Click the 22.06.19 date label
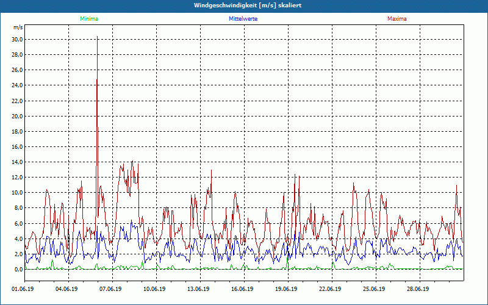 click(330, 289)
